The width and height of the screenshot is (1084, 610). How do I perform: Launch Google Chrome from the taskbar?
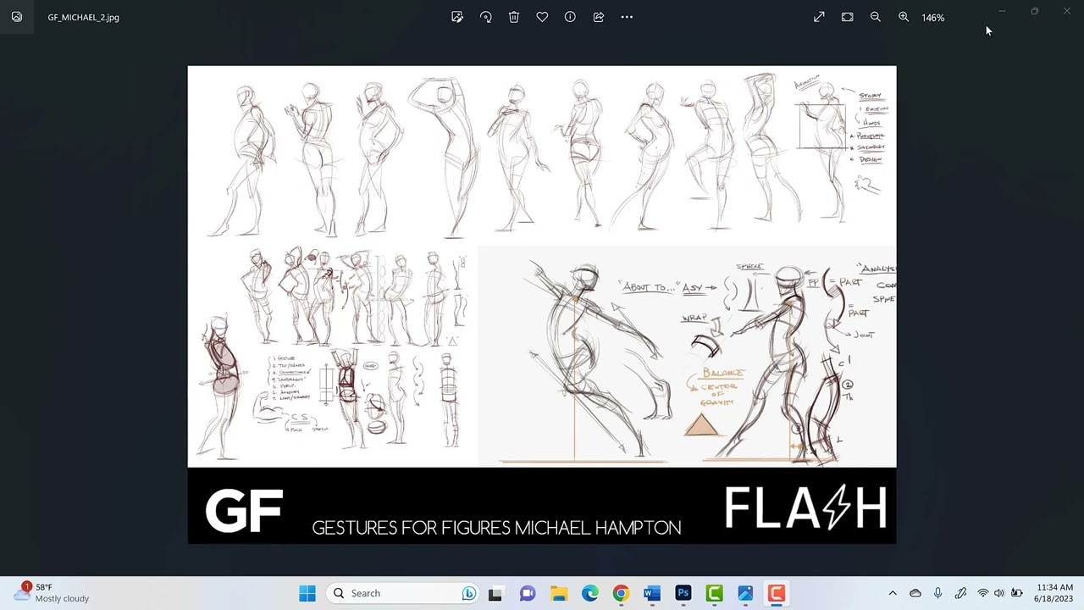coord(621,593)
